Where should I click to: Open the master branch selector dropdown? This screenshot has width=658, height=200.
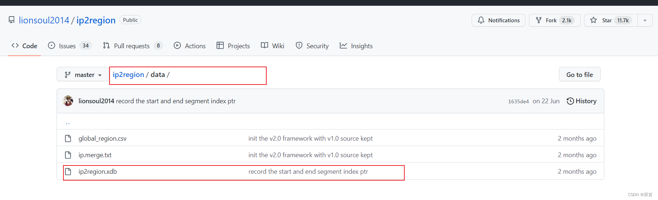click(x=83, y=74)
